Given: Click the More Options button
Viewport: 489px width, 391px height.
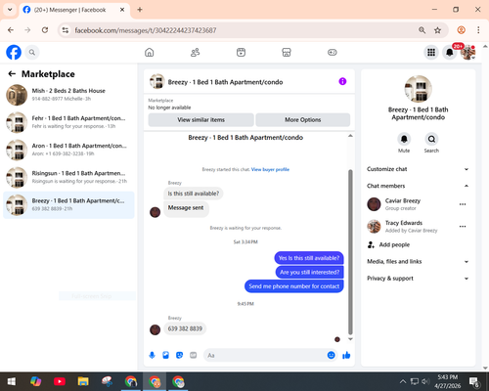Looking at the screenshot, I should pos(303,120).
